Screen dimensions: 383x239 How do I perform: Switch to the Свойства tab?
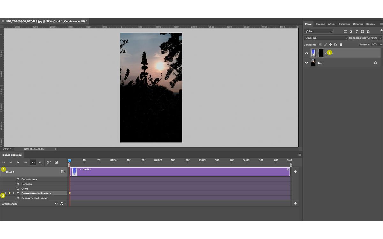point(344,24)
